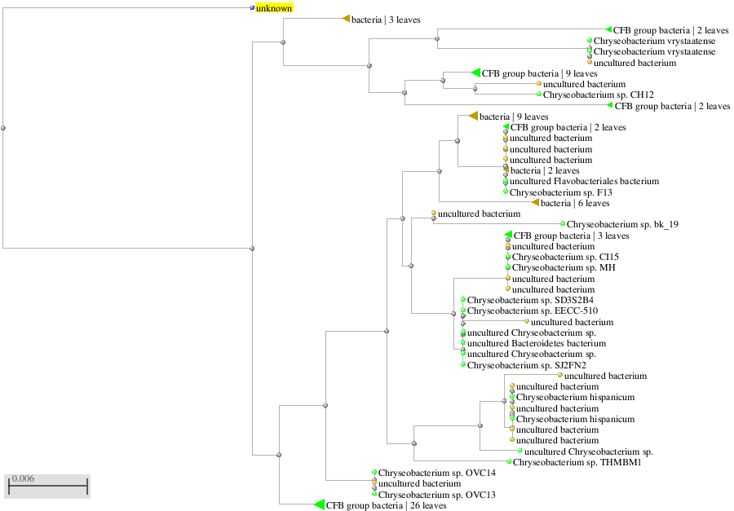Expand the collapsed 'bacteria | 3 leaves' triangle
This screenshot has height=511, width=734.
pos(346,19)
